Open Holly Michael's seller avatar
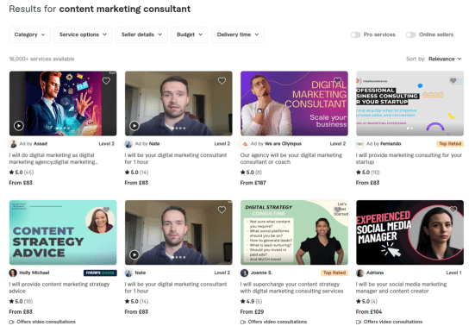 click(13, 273)
